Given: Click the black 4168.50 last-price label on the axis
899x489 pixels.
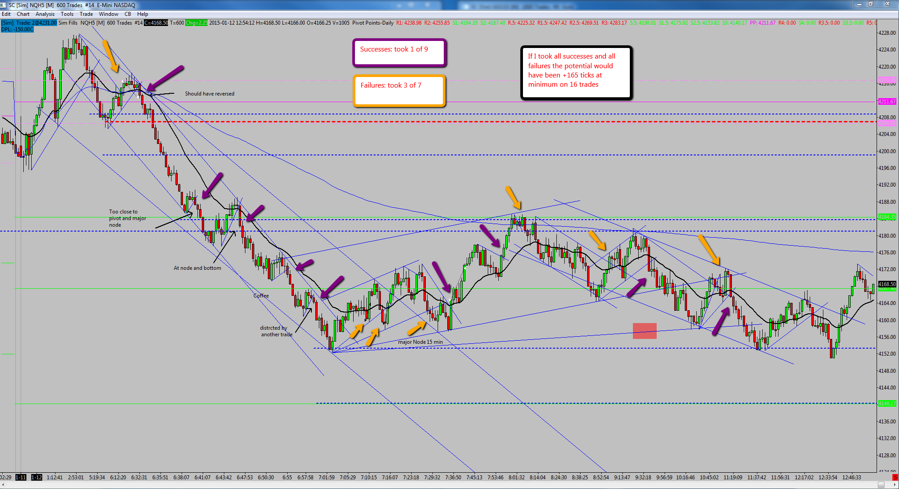Looking at the screenshot, I should (x=887, y=284).
